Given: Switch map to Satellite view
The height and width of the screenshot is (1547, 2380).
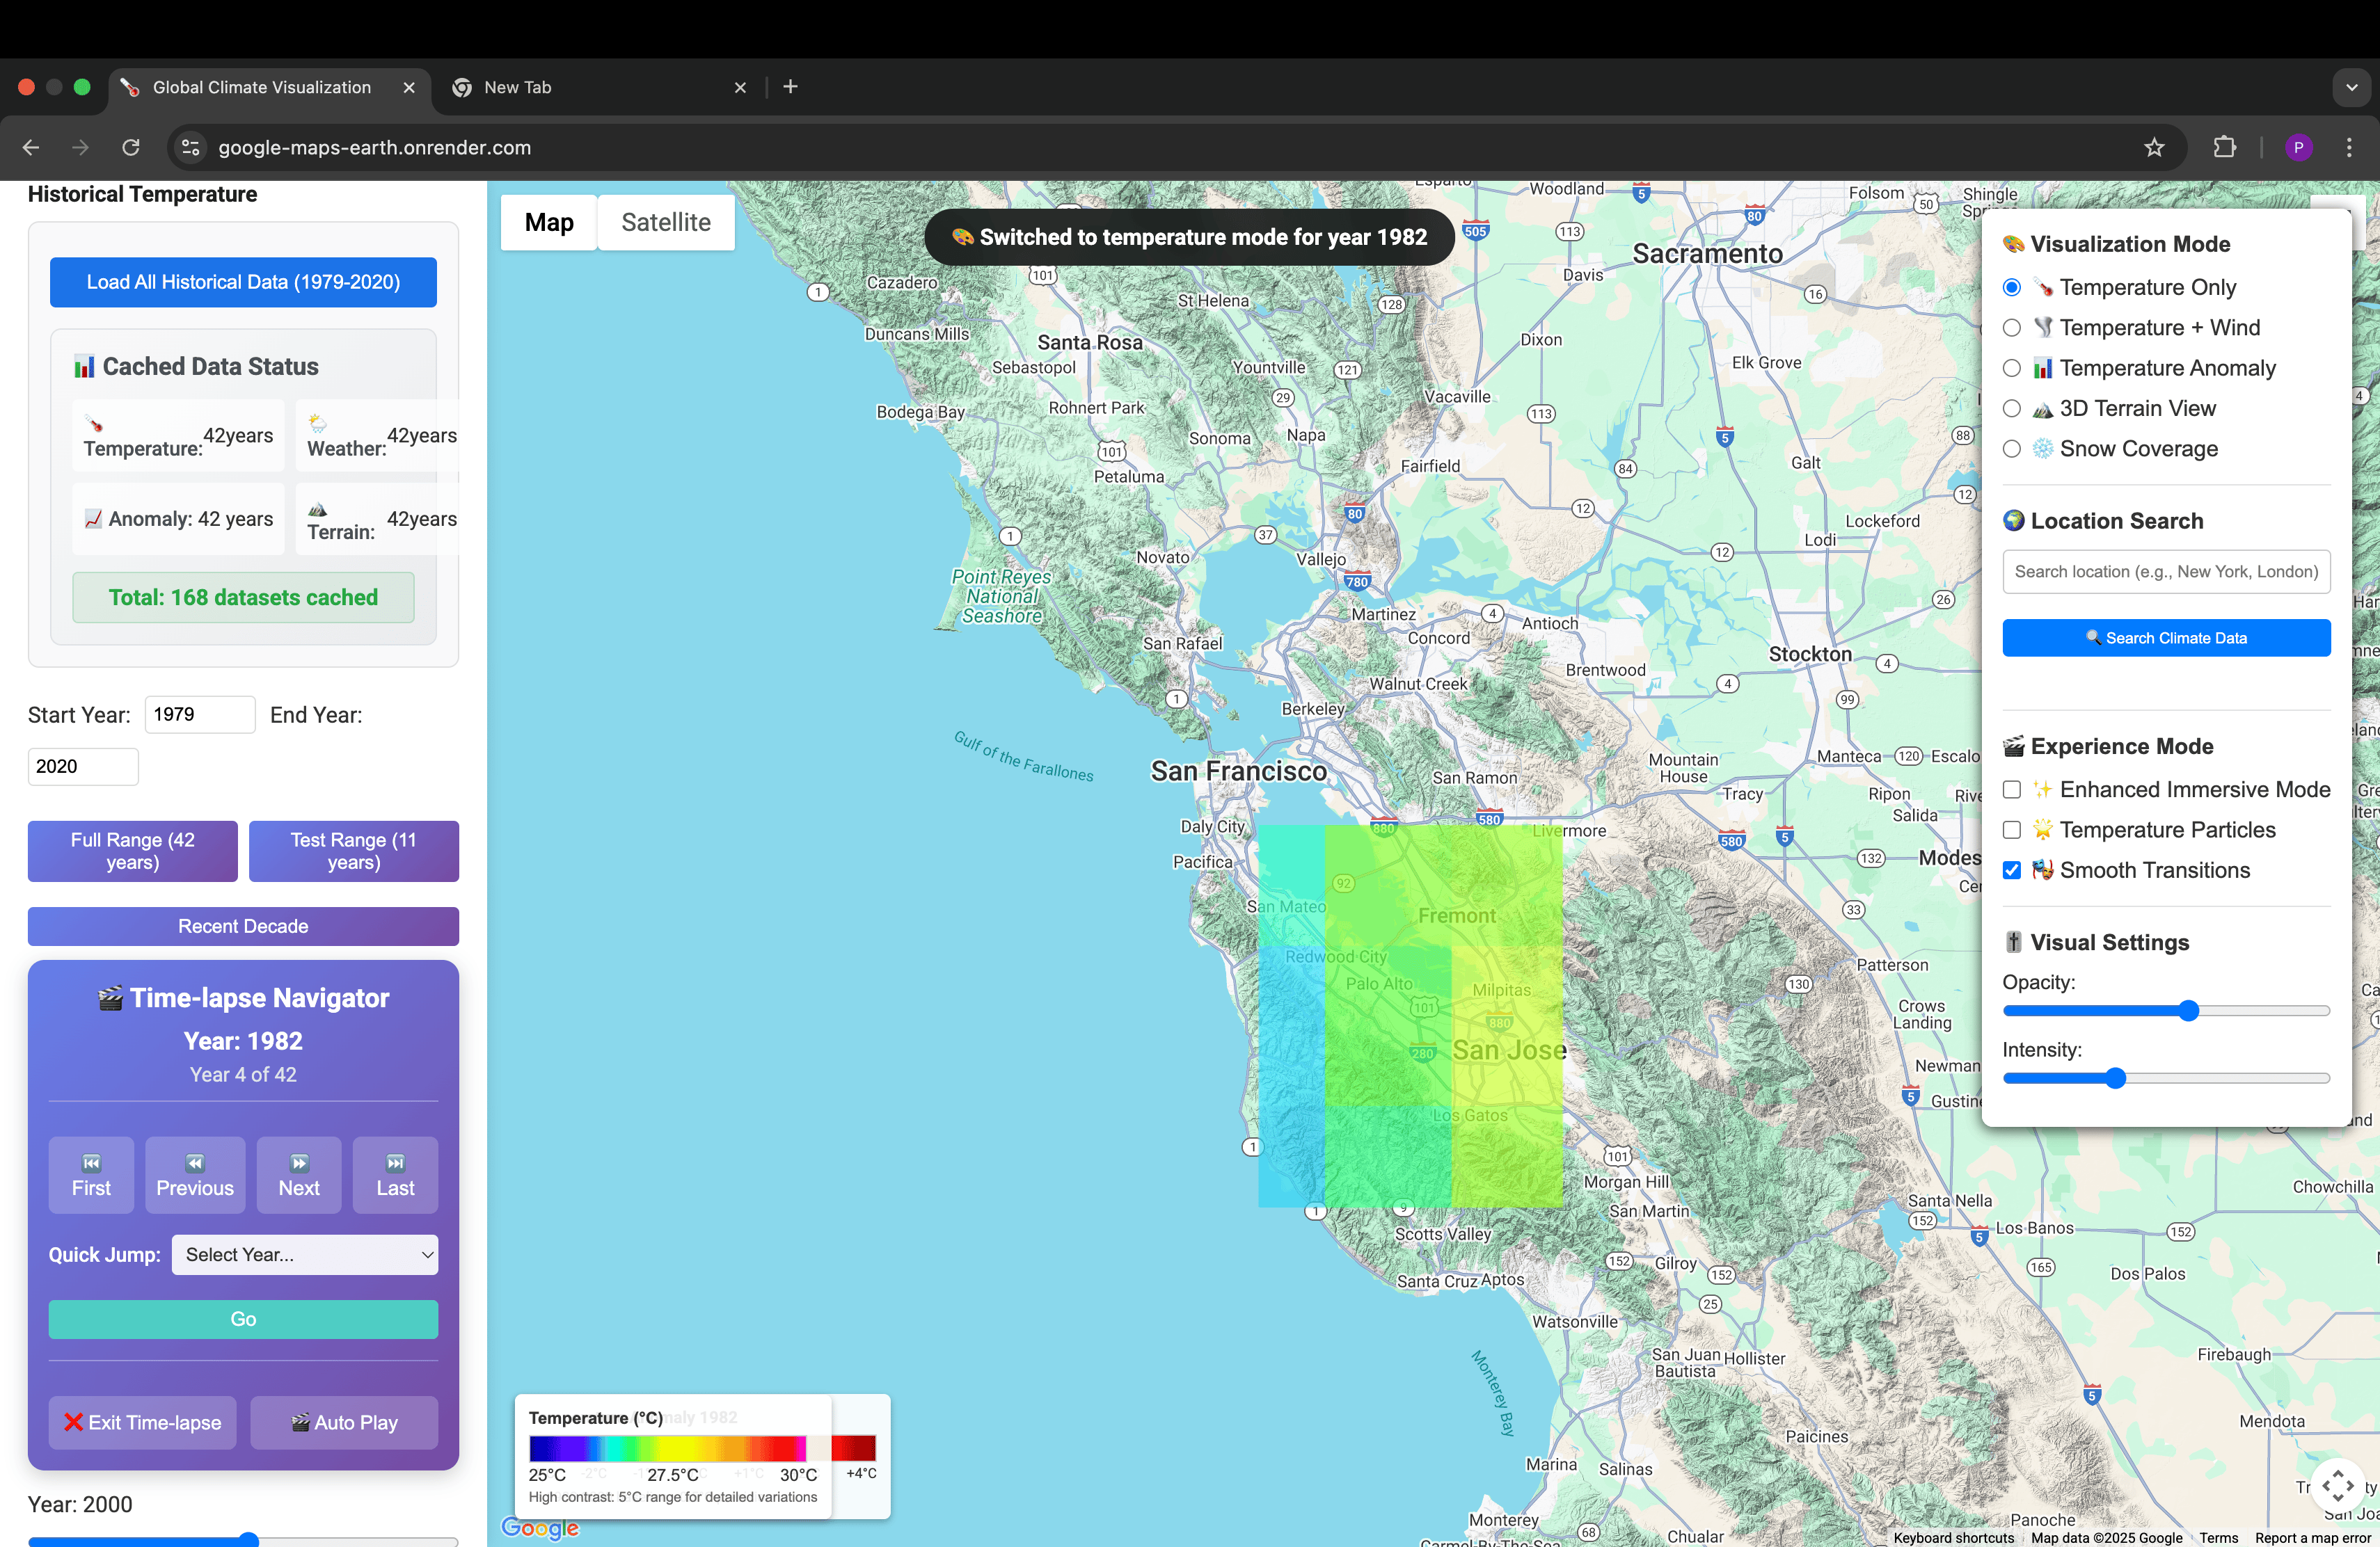Looking at the screenshot, I should [666, 222].
